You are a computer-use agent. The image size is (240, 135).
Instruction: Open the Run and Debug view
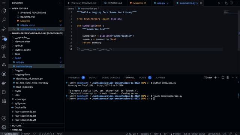pyautogui.click(x=4, y=29)
